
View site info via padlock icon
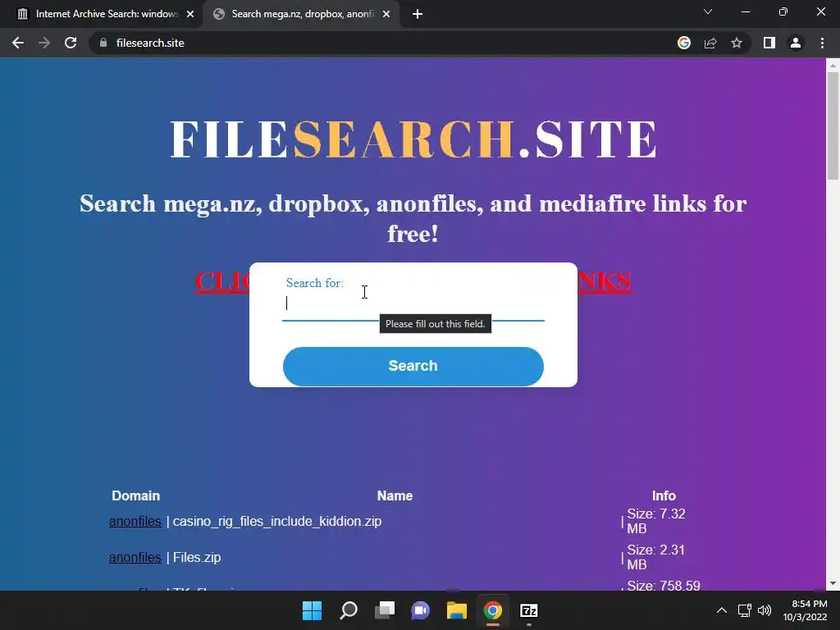(103, 43)
